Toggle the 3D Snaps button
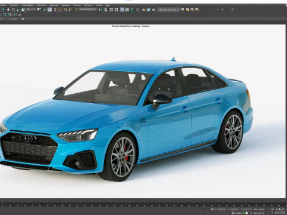Image resolution: width=287 pixels, height=215 pixels. (x=56, y=10)
